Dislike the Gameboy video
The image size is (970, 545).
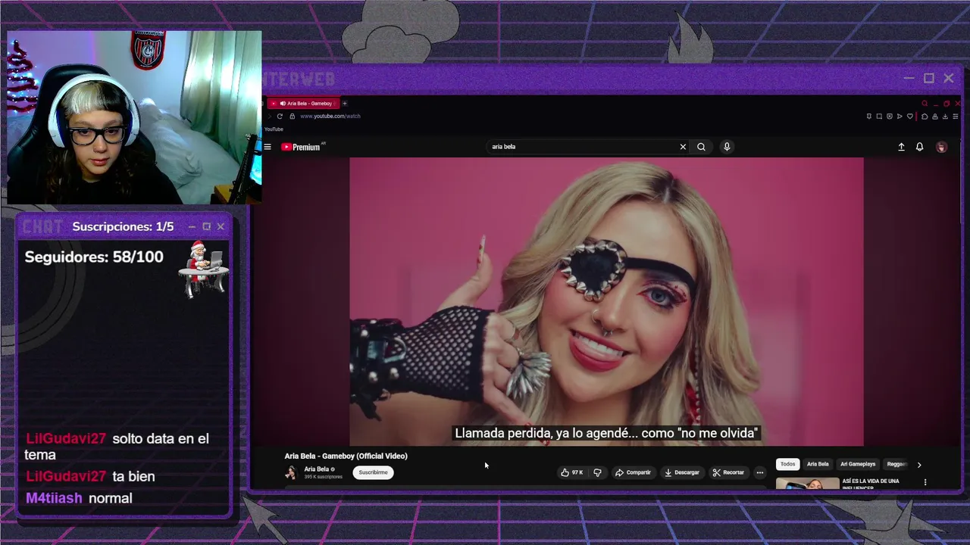[597, 472]
